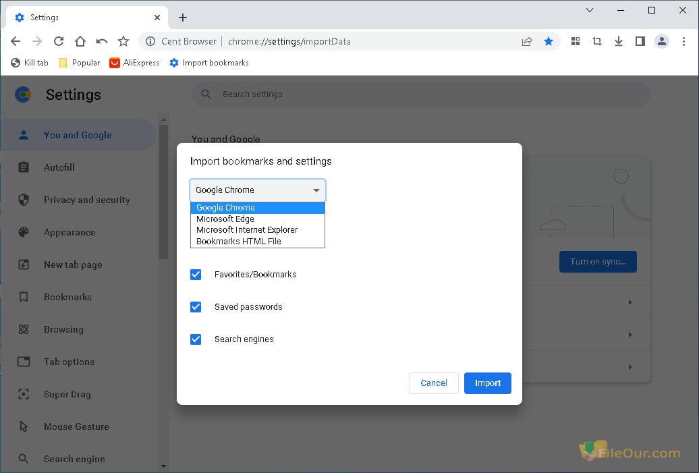The height and width of the screenshot is (473, 699).
Task: Open the Popular bookmarks folder
Action: 80,63
